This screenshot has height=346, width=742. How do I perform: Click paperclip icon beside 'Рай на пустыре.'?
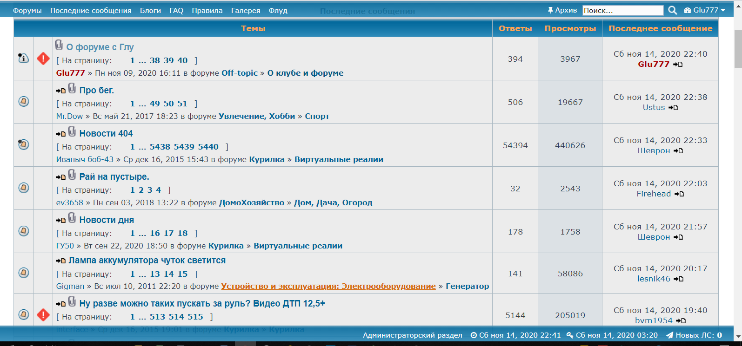coord(72,175)
